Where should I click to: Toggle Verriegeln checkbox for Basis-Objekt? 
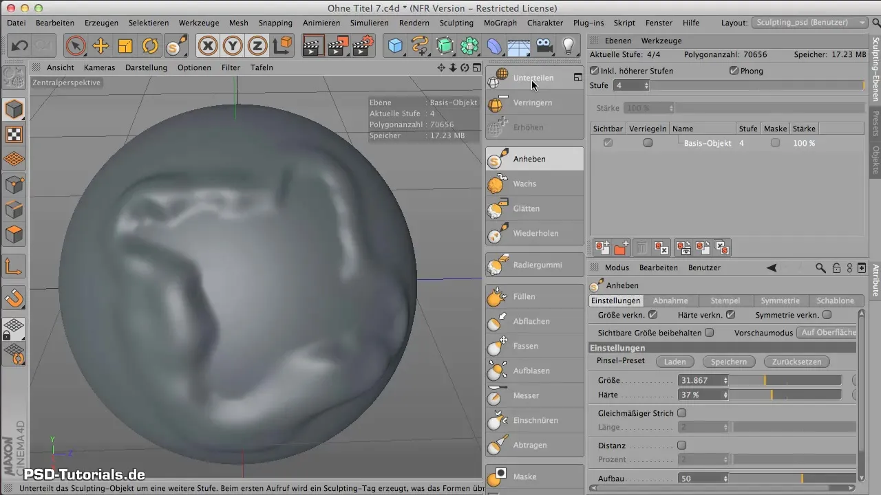coord(648,143)
